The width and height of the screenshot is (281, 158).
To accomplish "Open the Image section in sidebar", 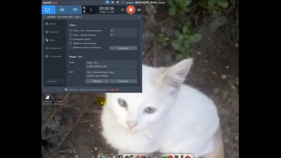I will pyautogui.click(x=54, y=48).
